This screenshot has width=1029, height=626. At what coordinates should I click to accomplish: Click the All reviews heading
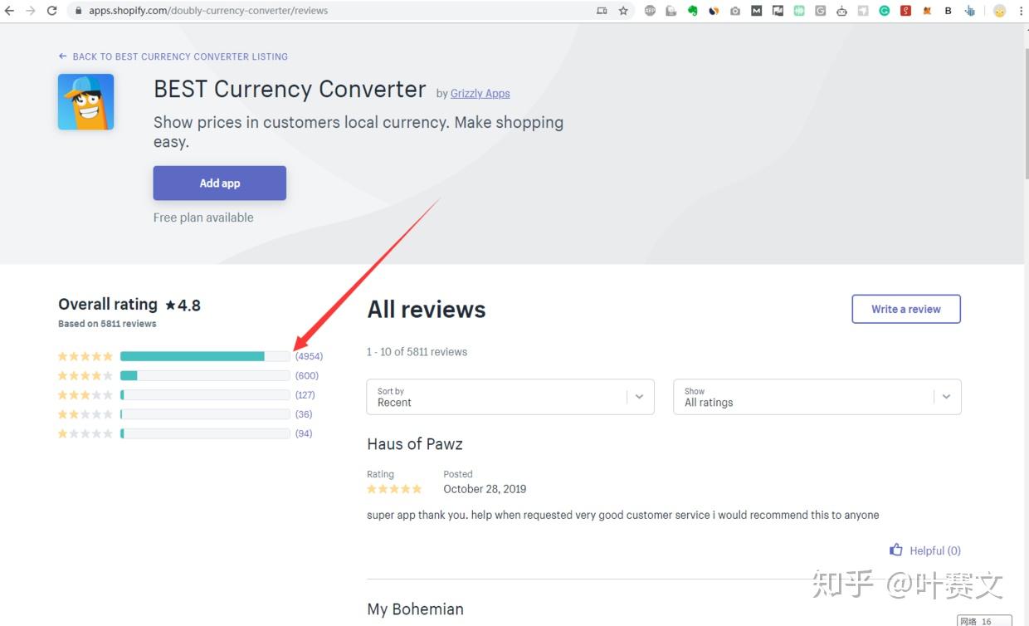point(427,310)
